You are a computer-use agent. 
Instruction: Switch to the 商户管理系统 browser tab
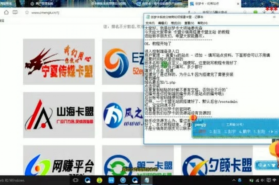point(42,4)
